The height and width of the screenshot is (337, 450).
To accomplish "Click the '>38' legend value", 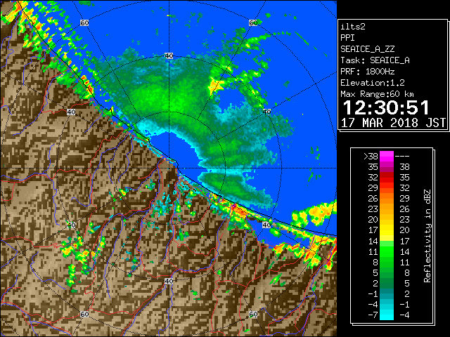I will (x=371, y=157).
